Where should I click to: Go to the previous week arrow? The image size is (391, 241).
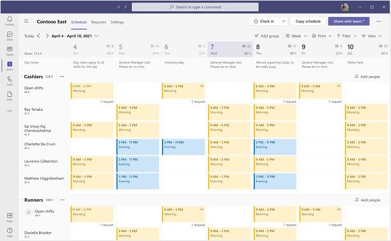click(38, 36)
